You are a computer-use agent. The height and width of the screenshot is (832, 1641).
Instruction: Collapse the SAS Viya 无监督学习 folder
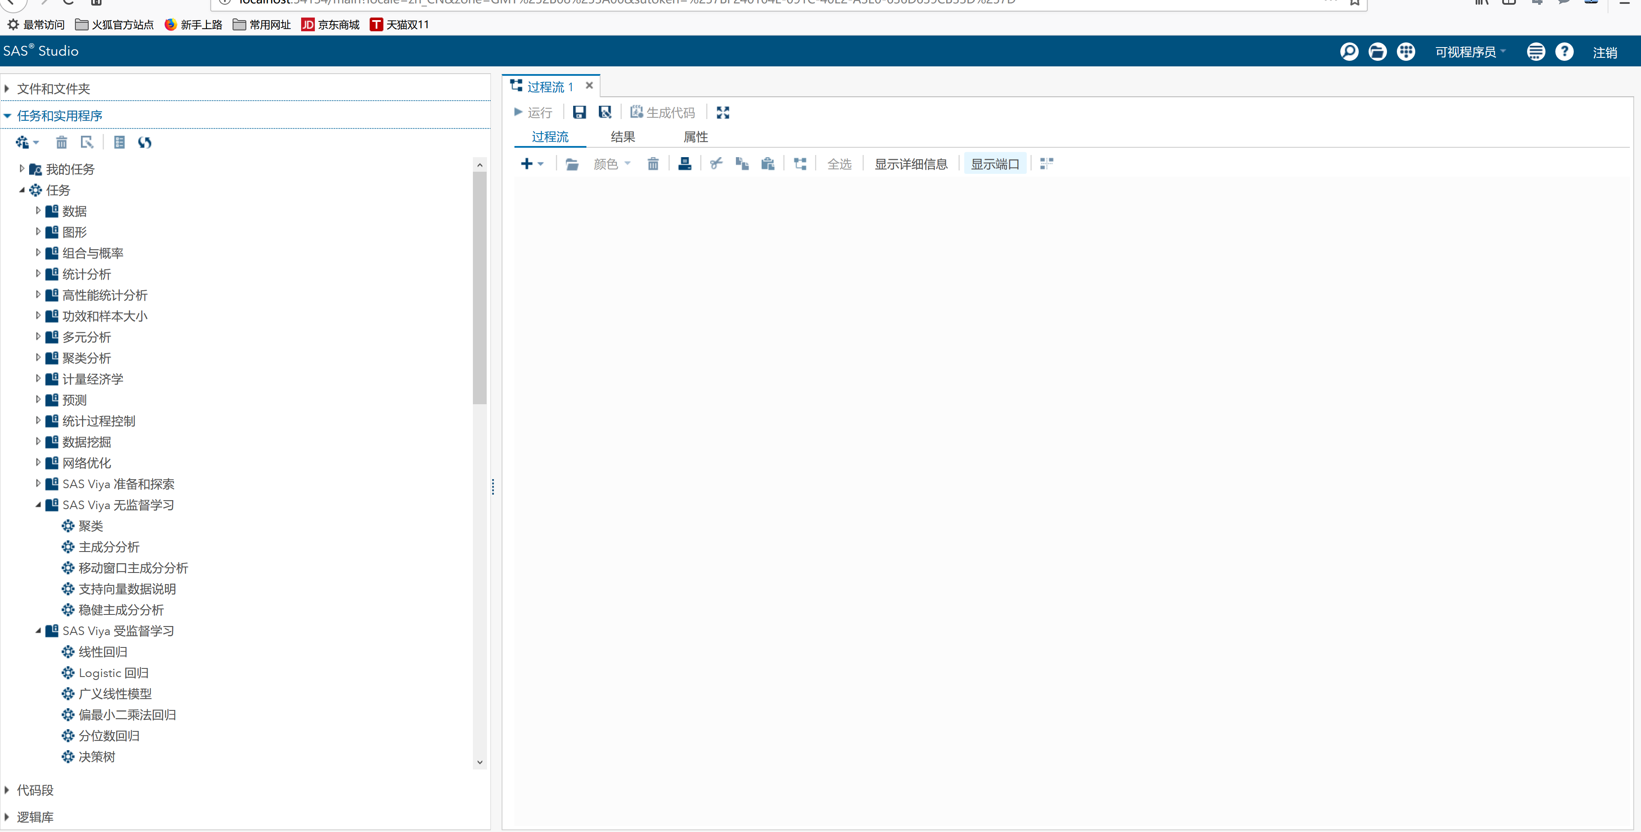point(38,505)
